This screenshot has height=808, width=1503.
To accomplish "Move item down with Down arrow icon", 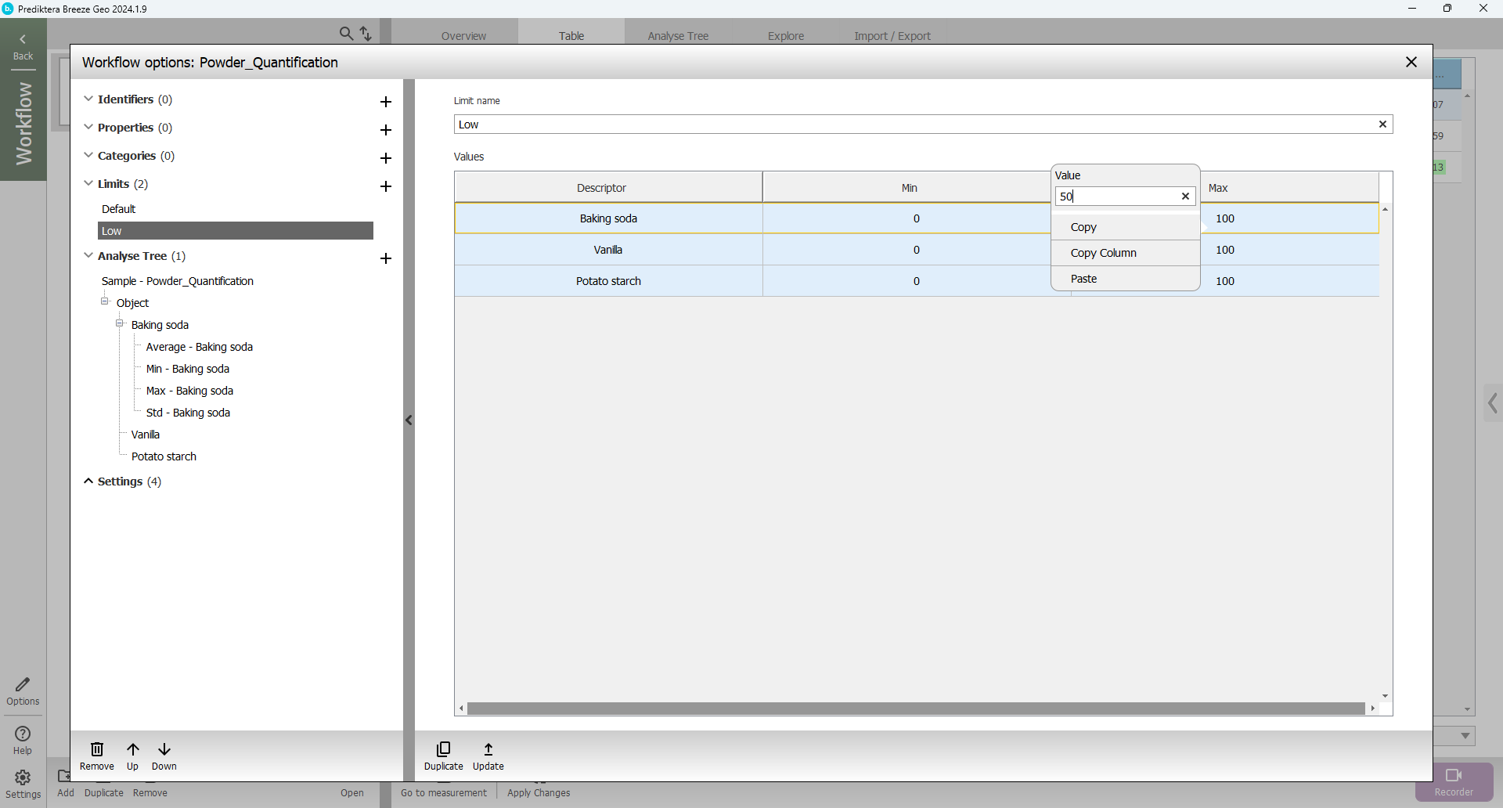I will click(x=164, y=750).
